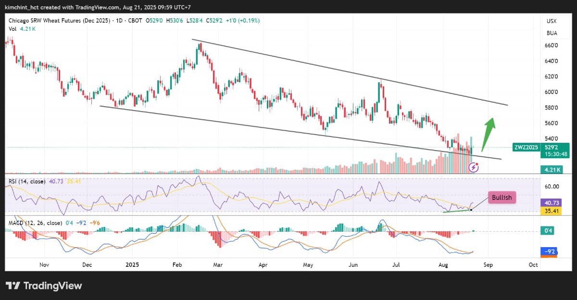Click the yellow 35.41 RSI average tag
Viewport: 577px width, 300px height.
(x=551, y=210)
